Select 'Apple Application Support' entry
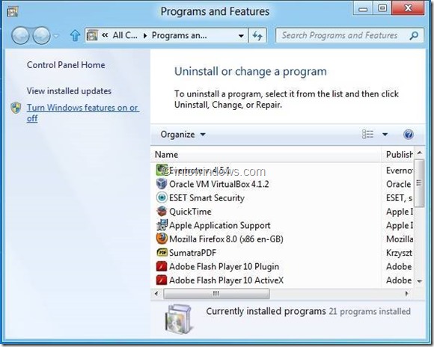Image resolution: width=434 pixels, height=347 pixels. click(220, 225)
